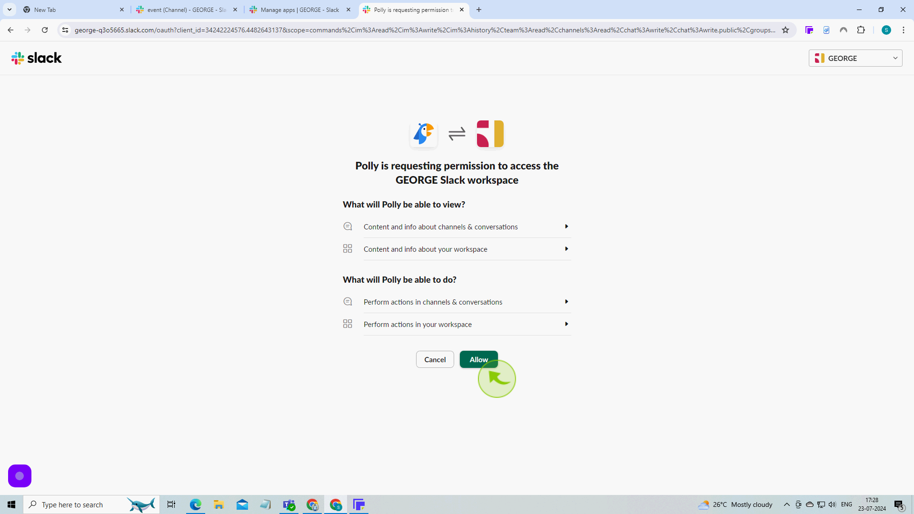Open OneDrive cloud icon in tray
Screen dimensions: 914x514
click(x=810, y=504)
